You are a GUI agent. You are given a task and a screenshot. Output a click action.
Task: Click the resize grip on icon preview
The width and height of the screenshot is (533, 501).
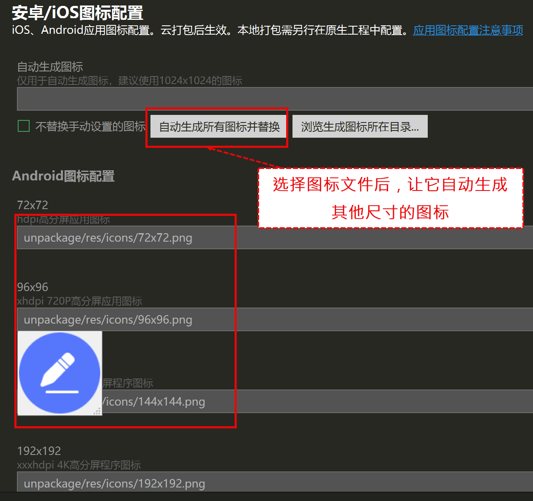pyautogui.click(x=98, y=411)
